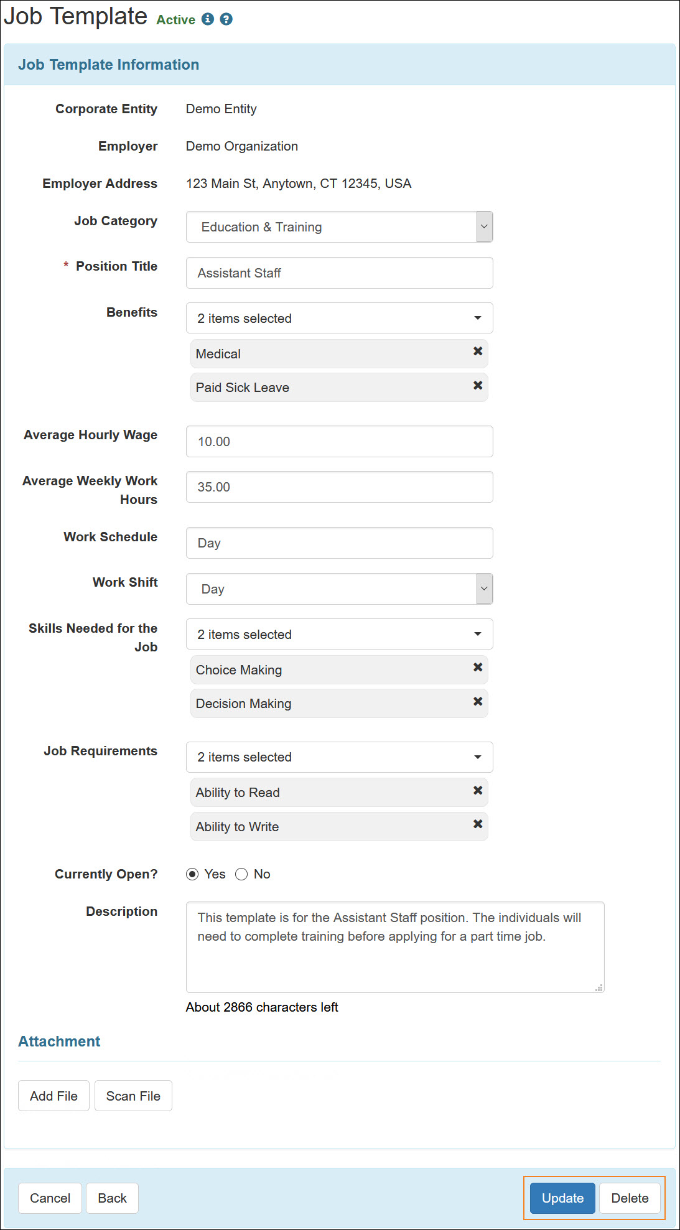The height and width of the screenshot is (1230, 680).
Task: Click inside the Position Title field
Action: 339,273
